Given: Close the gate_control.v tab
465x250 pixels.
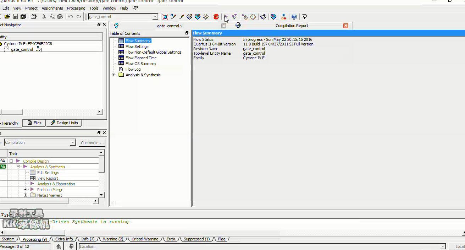Looking at the screenshot, I should (224, 26).
